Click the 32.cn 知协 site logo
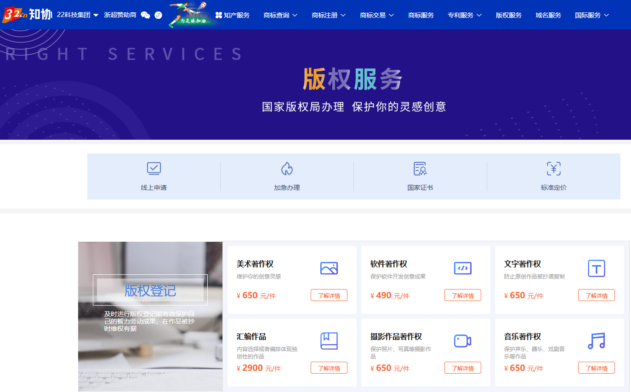This screenshot has height=392, width=631. (27, 15)
